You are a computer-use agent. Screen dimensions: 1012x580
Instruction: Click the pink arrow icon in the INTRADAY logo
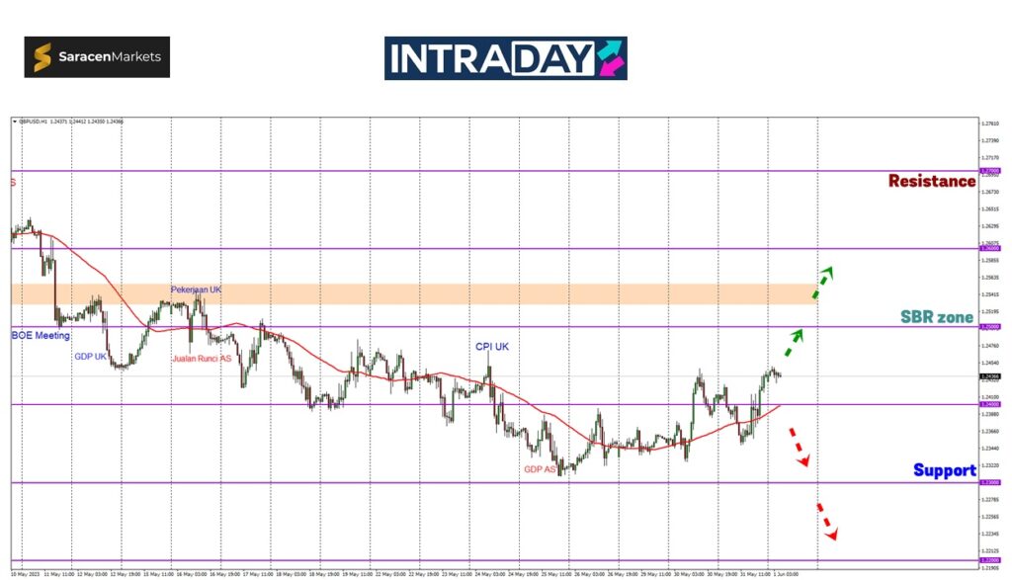610,59
